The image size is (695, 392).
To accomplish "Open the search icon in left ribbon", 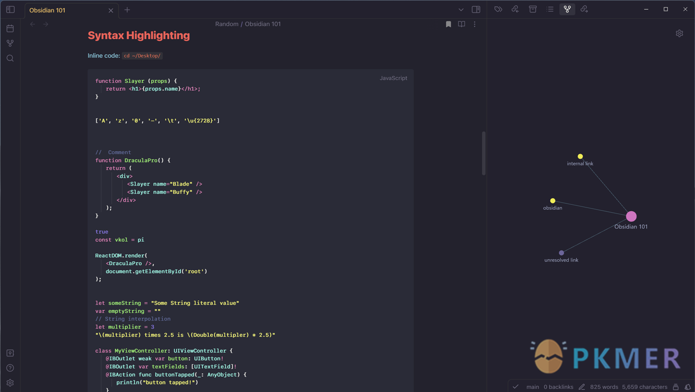I will tap(10, 58).
